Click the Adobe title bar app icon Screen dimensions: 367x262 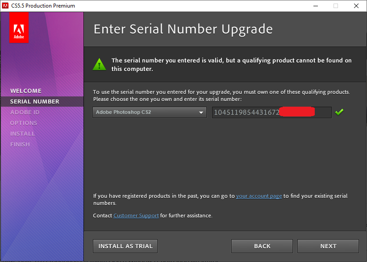5,6
